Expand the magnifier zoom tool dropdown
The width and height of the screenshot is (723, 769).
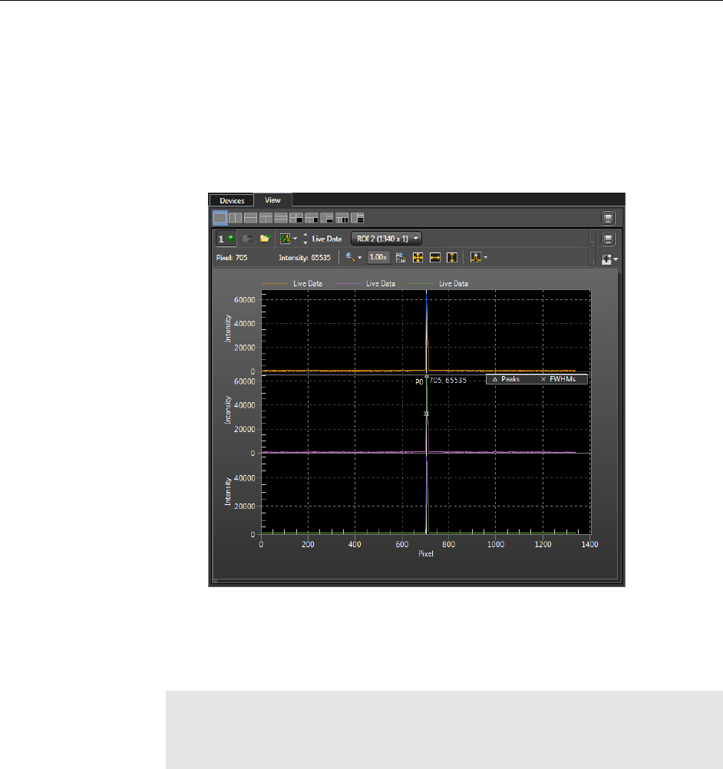point(354,258)
